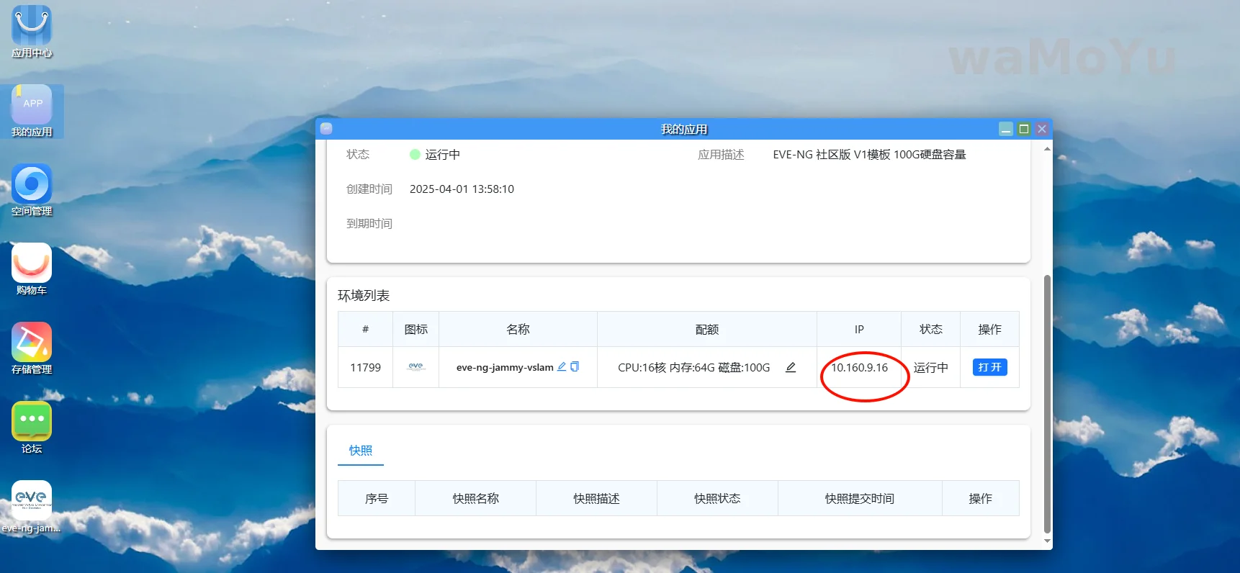This screenshot has height=573, width=1240.
Task: Maximize the 我的应用 window
Action: [1024, 129]
